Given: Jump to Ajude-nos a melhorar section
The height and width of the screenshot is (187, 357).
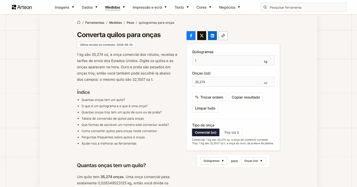Looking at the screenshot, I should click(x=109, y=143).
